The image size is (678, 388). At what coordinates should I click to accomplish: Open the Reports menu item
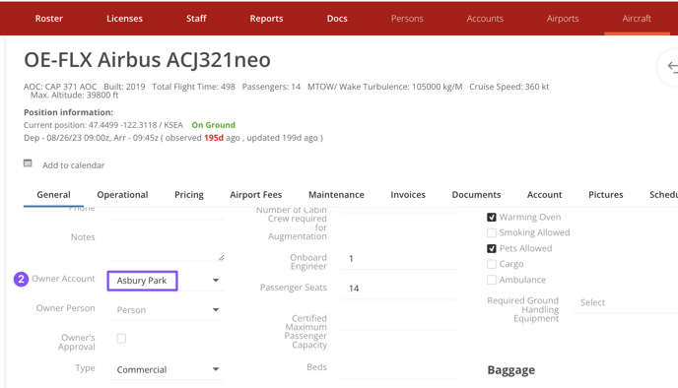tap(266, 19)
